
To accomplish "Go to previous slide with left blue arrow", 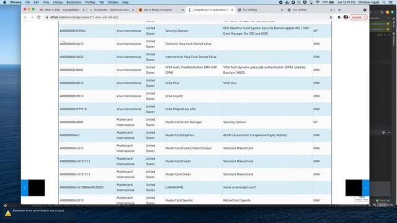I will (x=25, y=188).
